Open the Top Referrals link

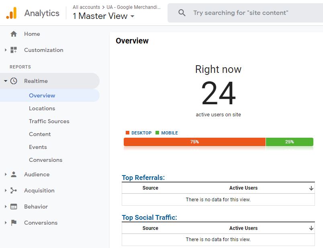[x=143, y=178]
